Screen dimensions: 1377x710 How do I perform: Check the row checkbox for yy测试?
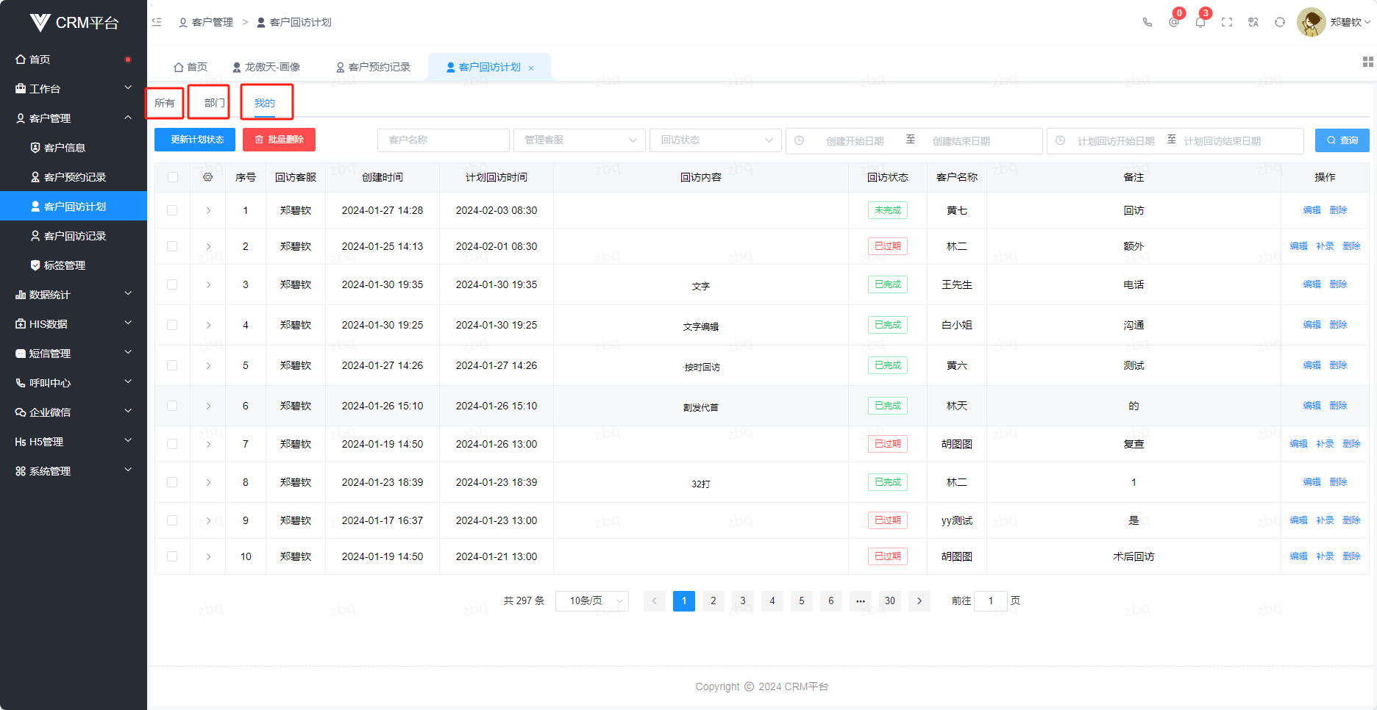[x=173, y=520]
